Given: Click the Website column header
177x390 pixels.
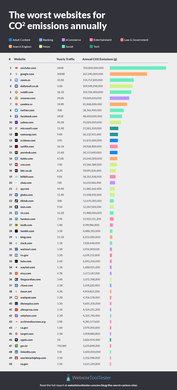Looking at the screenshot, I should point(20,59).
